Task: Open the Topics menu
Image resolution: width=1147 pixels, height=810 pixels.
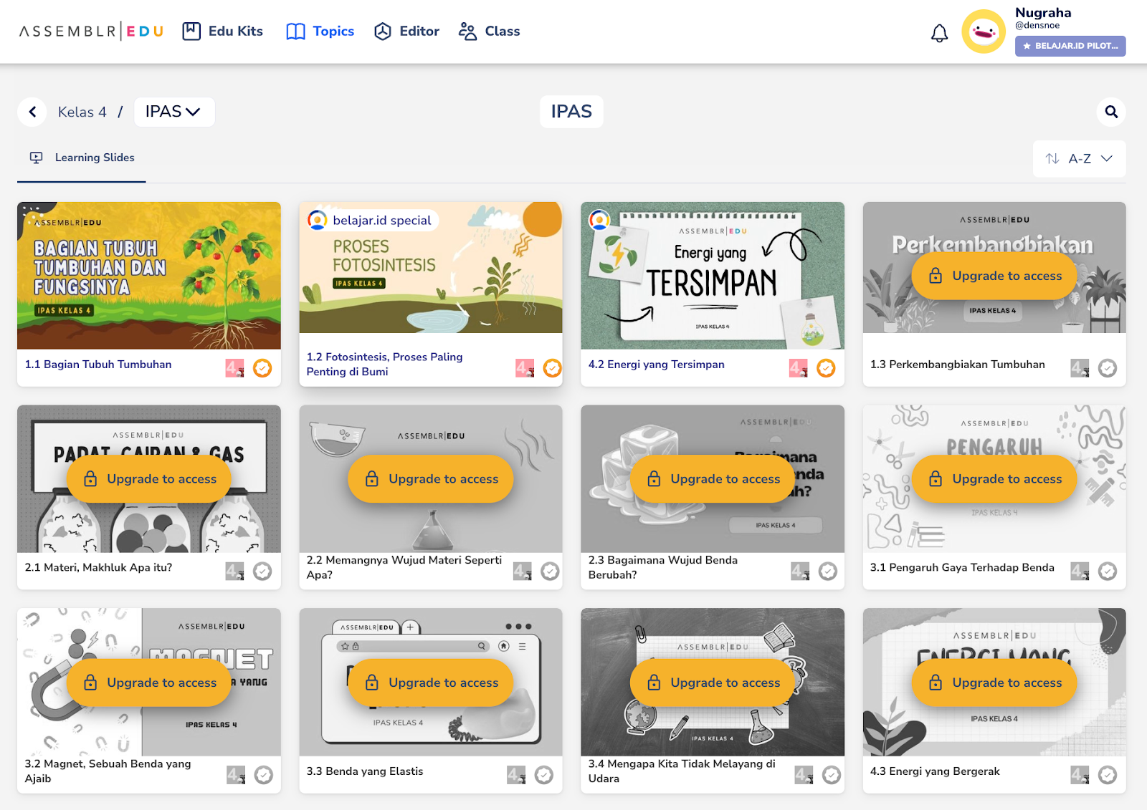Action: pyautogui.click(x=320, y=32)
